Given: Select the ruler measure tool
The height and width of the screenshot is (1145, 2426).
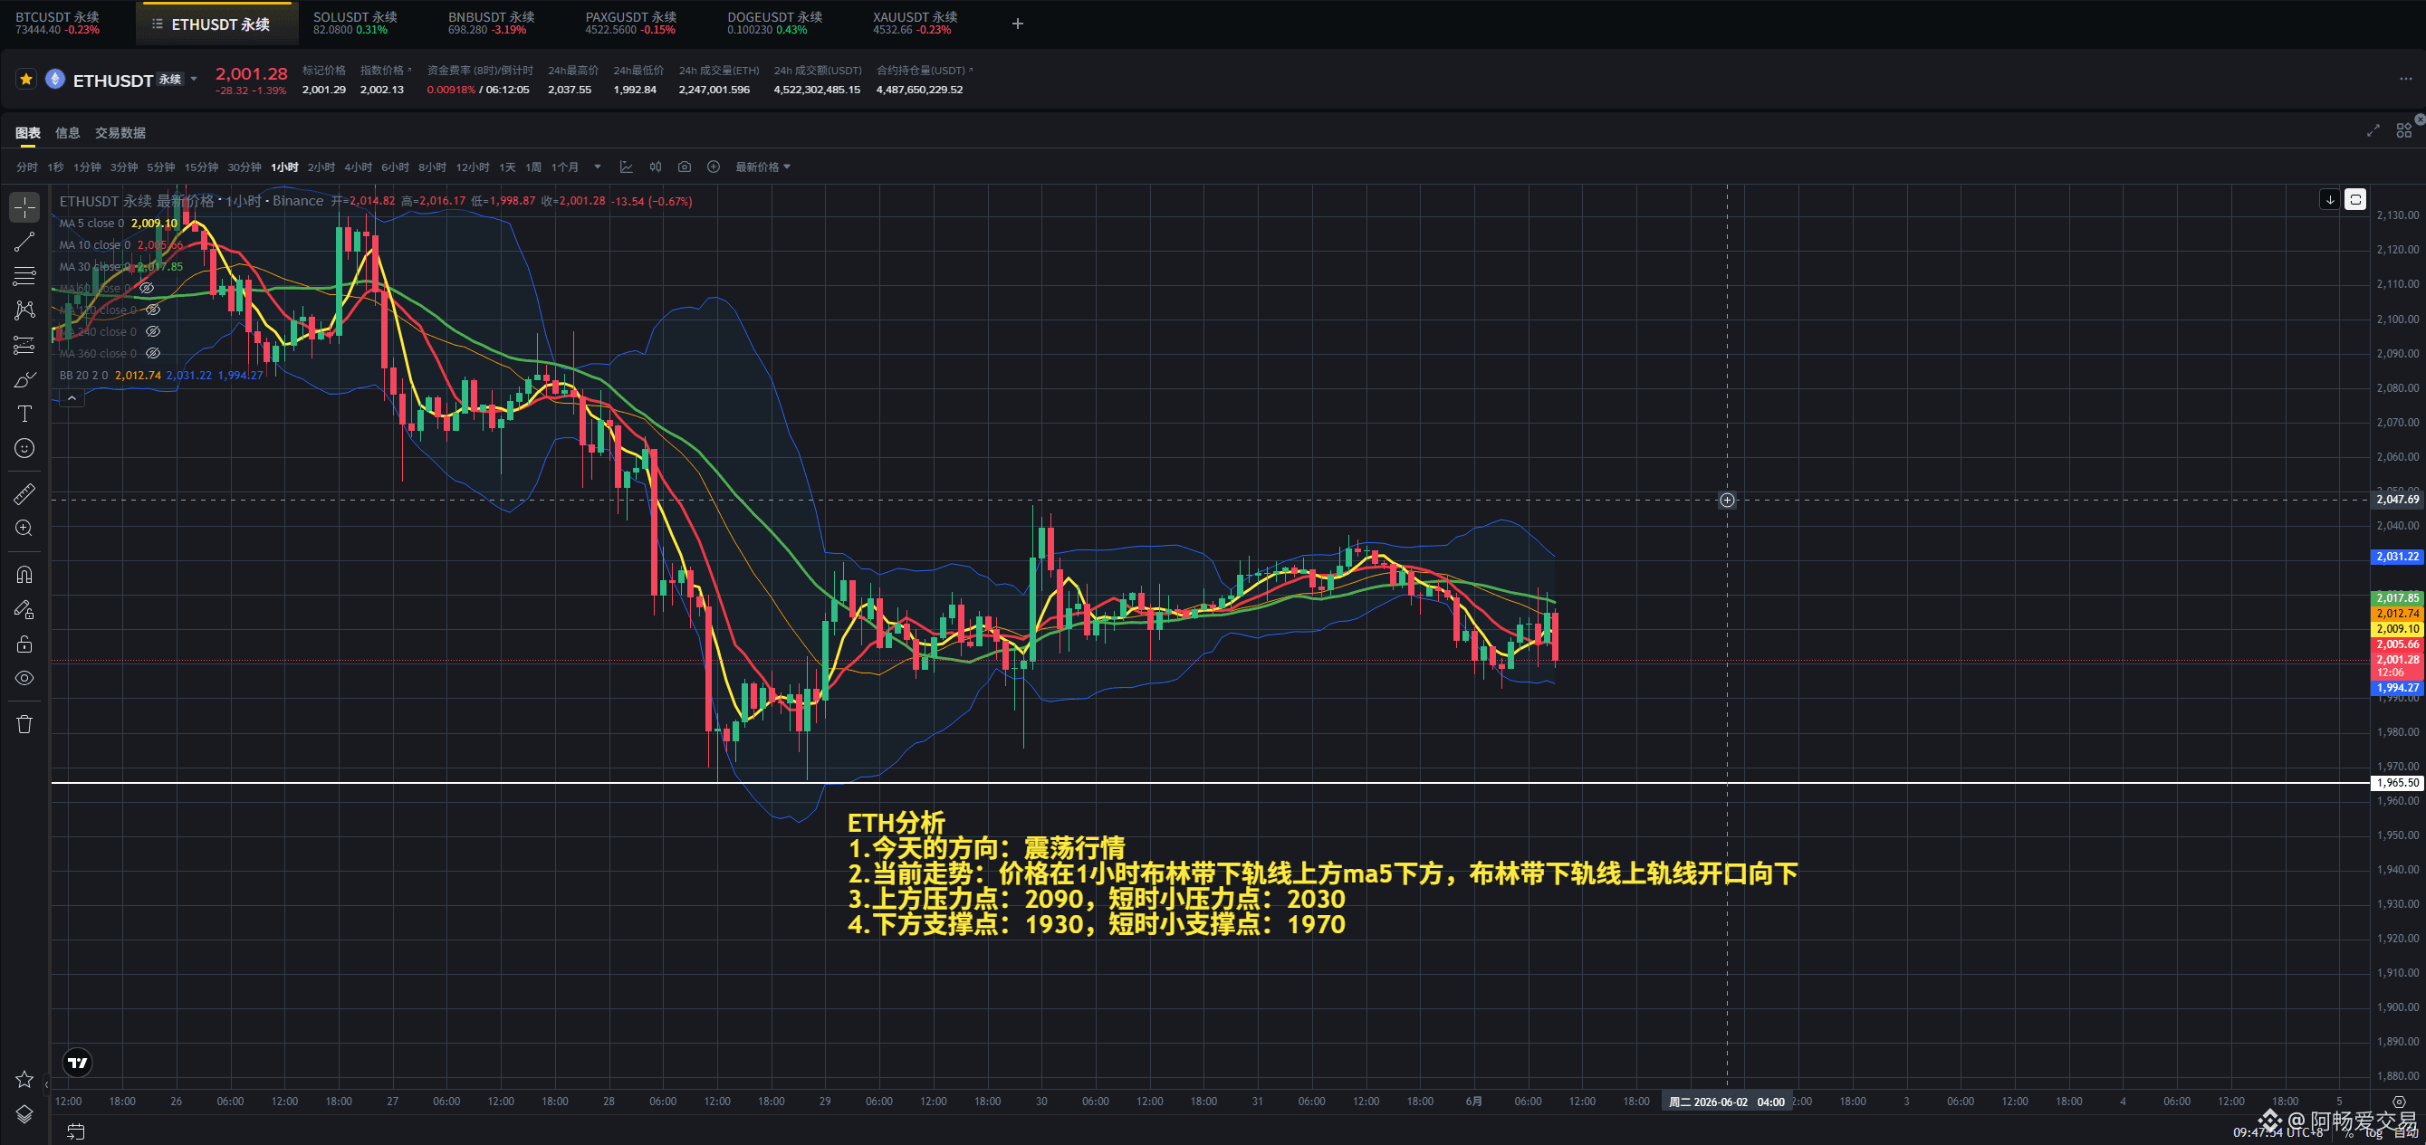Looking at the screenshot, I should coord(24,493).
